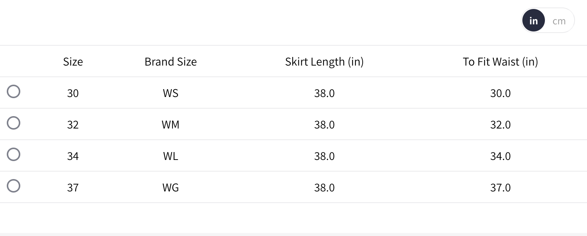
Task: Click the 32.0 waist measurement value
Action: (x=500, y=125)
